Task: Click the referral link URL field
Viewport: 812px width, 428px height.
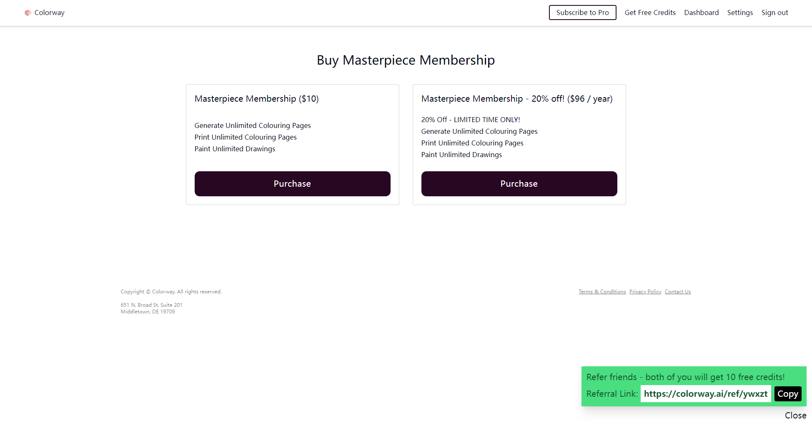Action: pos(705,394)
